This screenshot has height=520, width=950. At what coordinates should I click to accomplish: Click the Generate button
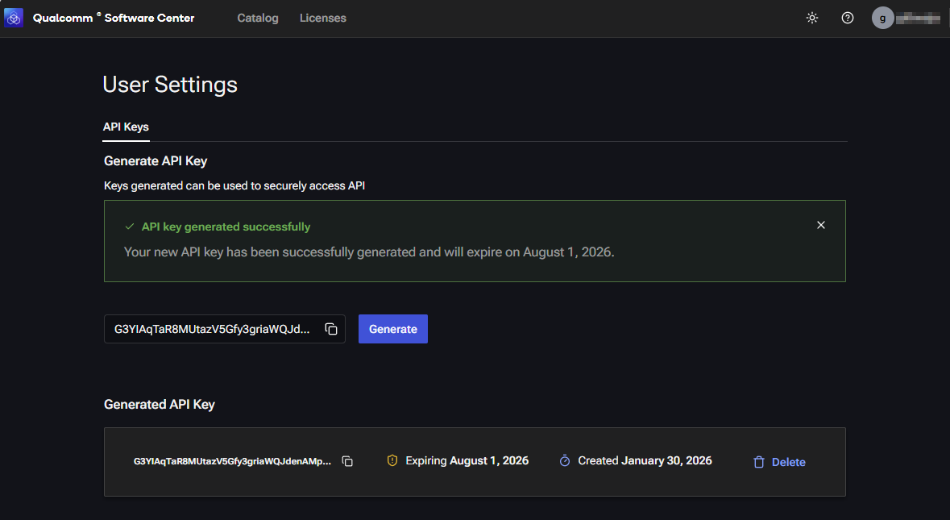pos(393,329)
